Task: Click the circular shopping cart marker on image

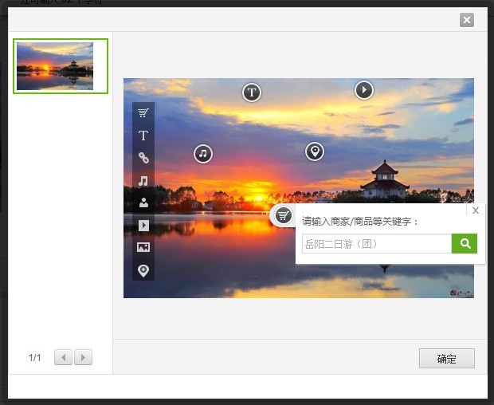Action: pos(283,215)
